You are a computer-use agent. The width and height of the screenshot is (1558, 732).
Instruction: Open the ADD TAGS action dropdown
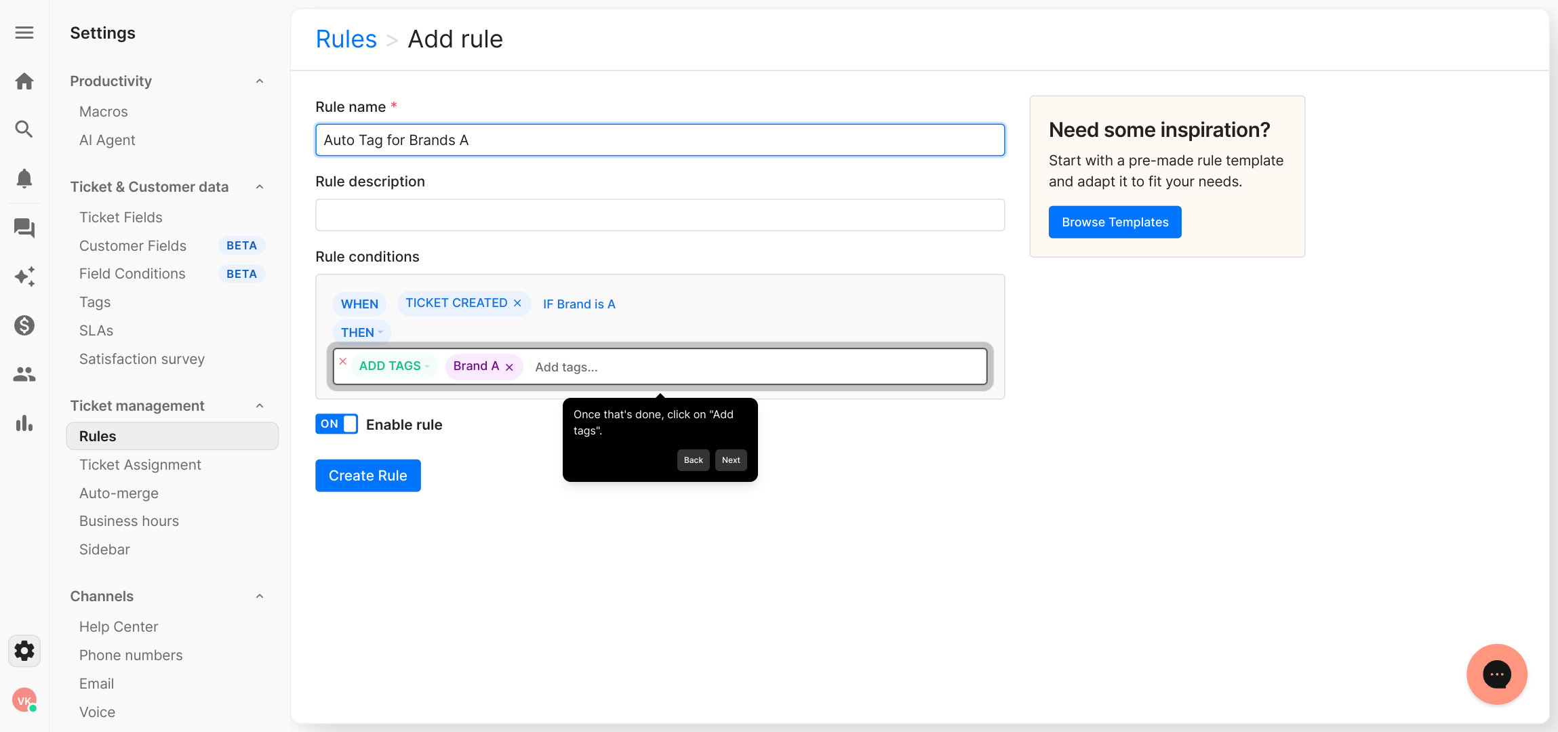[x=395, y=366]
